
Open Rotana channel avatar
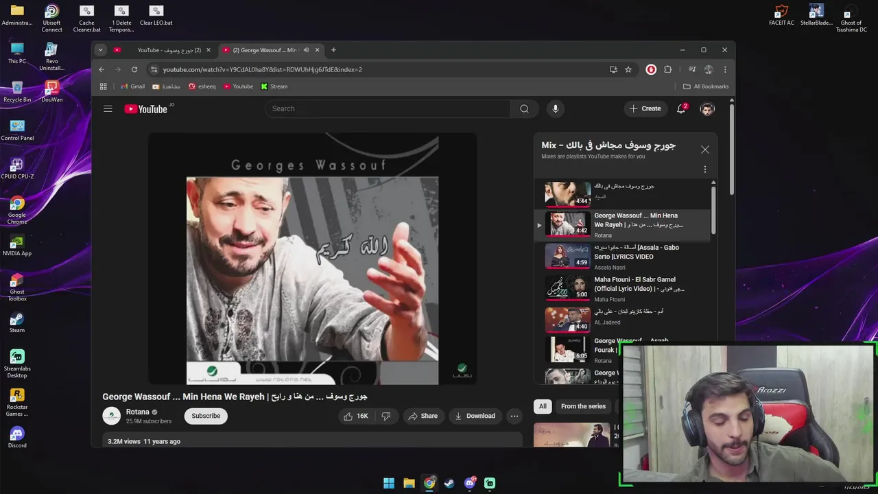(111, 416)
